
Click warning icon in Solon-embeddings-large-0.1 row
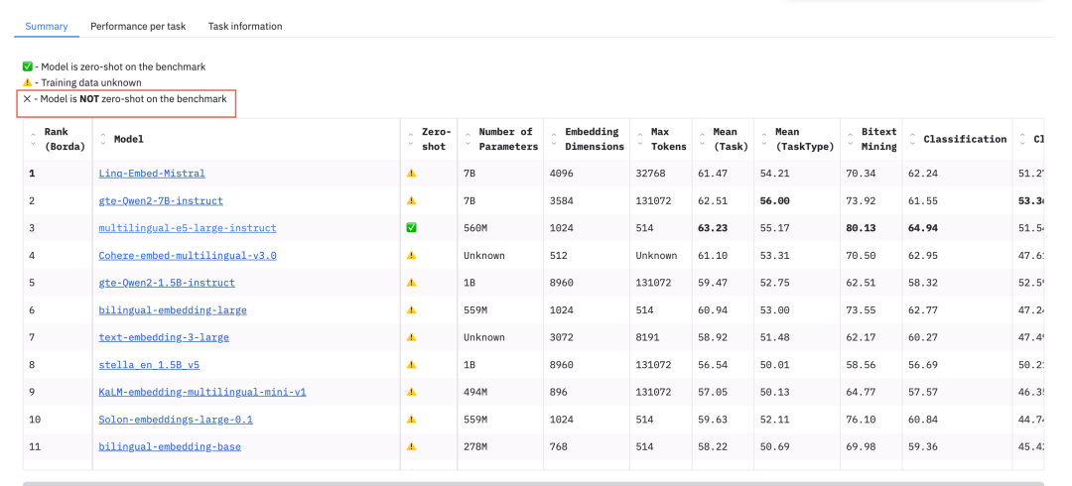point(411,420)
